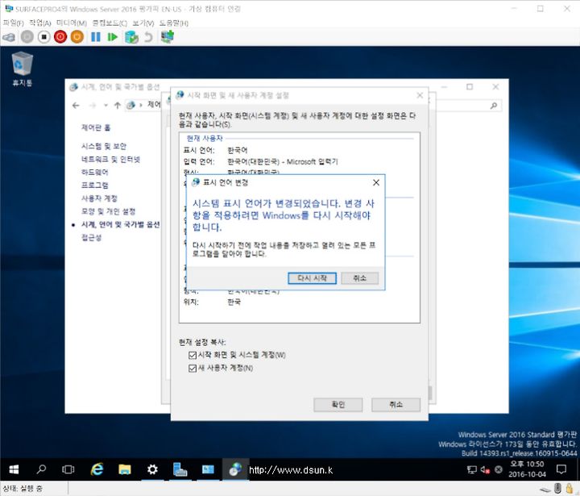The height and width of the screenshot is (496, 580).
Task: Open Task View on taskbar
Action: 68,469
